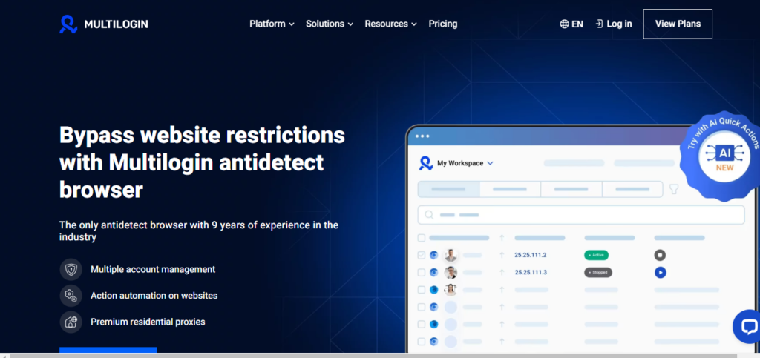Click the Log in arrow icon
760x358 pixels.
click(x=599, y=24)
